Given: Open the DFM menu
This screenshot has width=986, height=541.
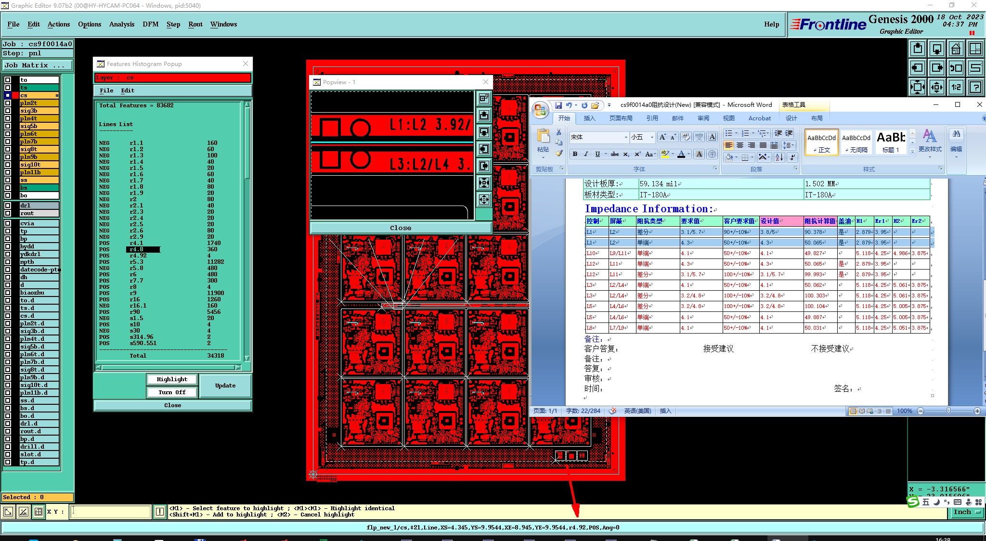Looking at the screenshot, I should point(150,24).
